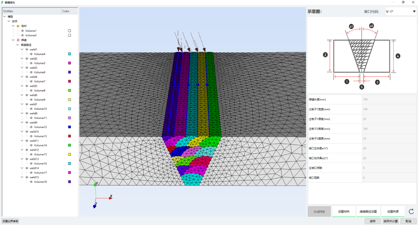Screen dimensions: 418x225
Task: Toggle the eye icon for Volume18
Action: [x=31, y=182]
